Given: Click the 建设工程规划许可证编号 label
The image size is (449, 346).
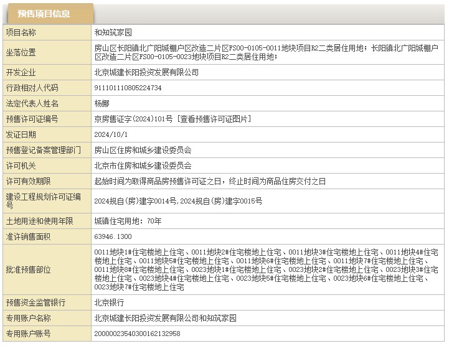Looking at the screenshot, I should coord(43,201).
